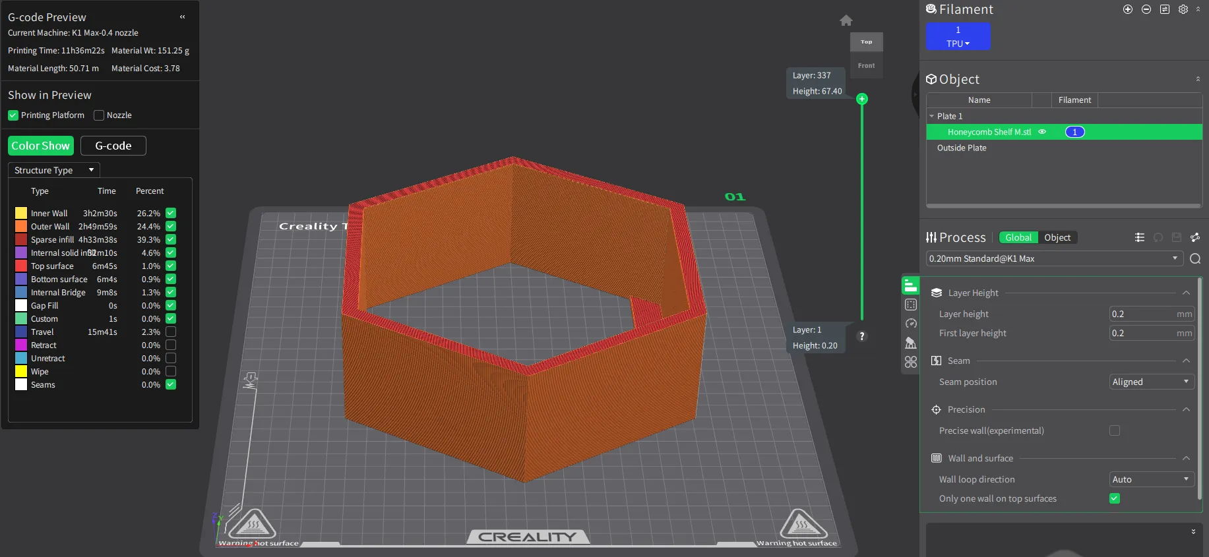
Task: Click the process preset search icon
Action: (1195, 259)
